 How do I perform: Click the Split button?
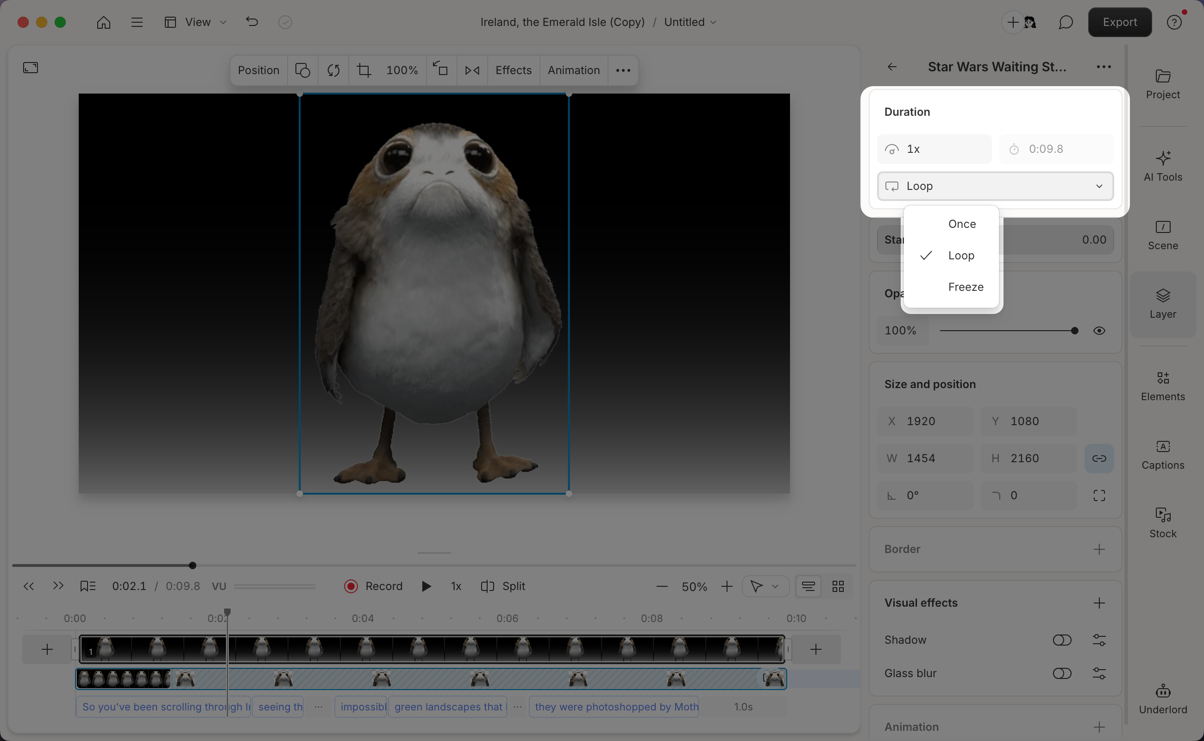tap(503, 586)
